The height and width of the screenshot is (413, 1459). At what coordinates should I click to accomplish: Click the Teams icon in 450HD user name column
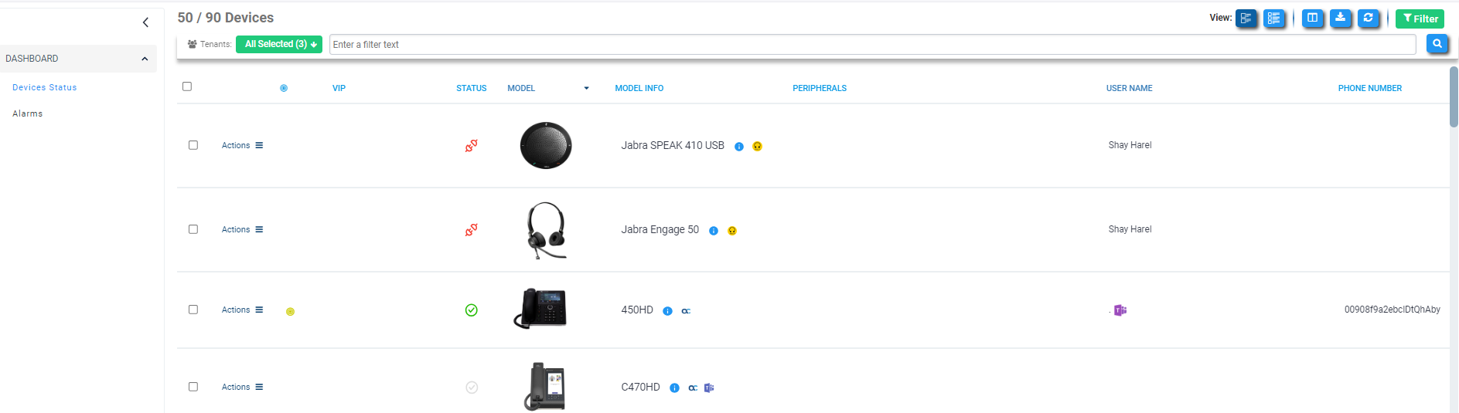pos(1120,310)
